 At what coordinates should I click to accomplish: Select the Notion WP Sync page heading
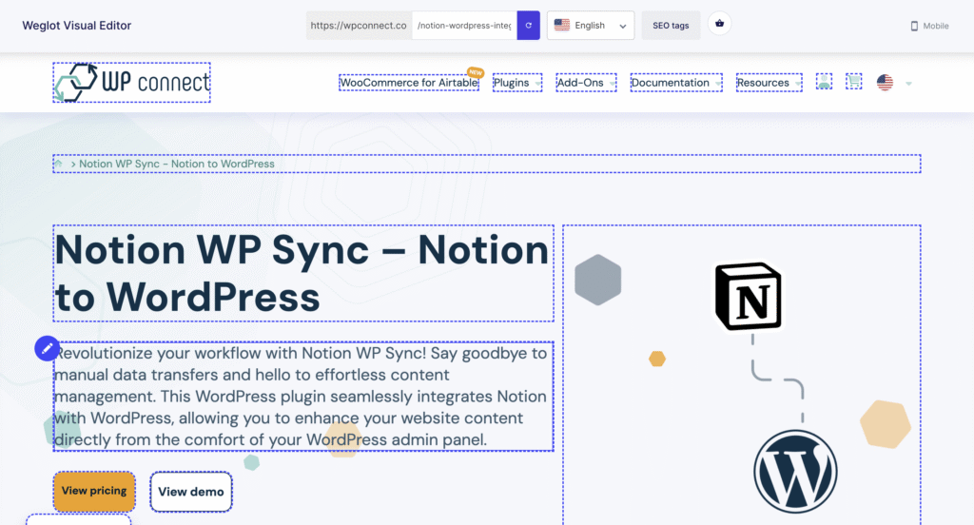(x=303, y=273)
